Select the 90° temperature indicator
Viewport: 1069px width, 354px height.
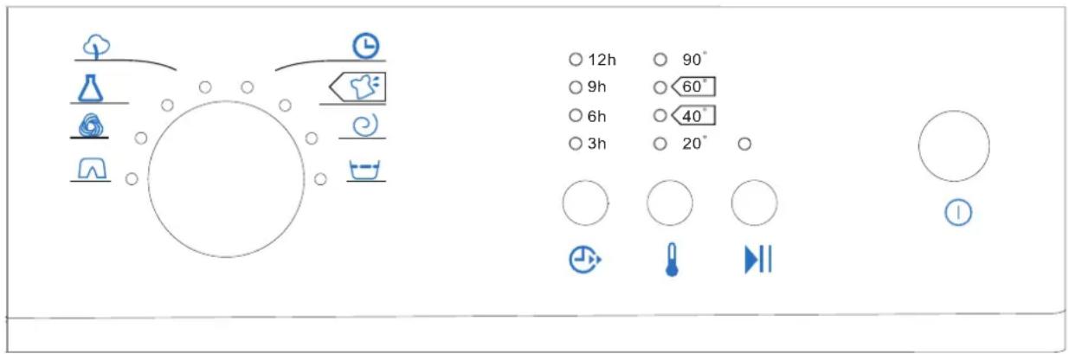(x=680, y=60)
